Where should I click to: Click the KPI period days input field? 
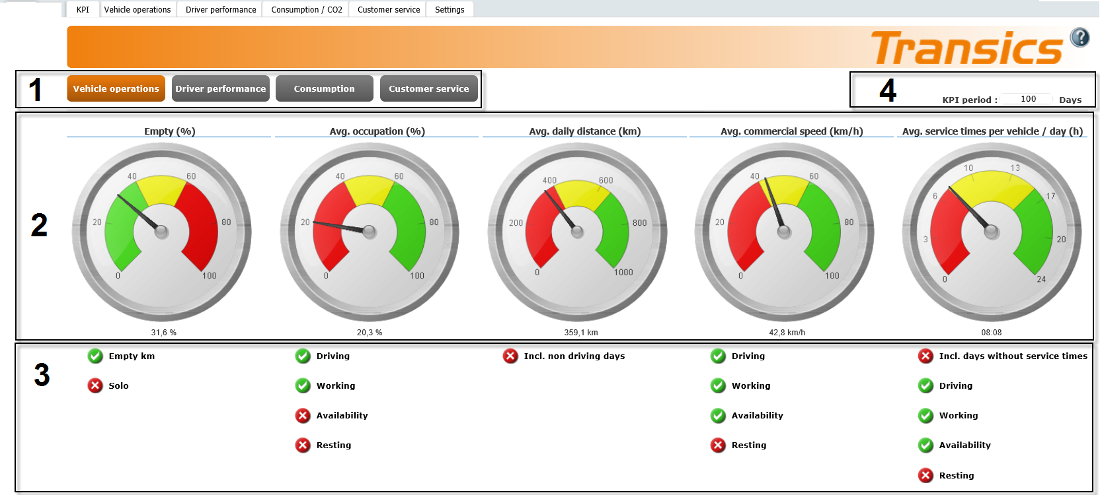1027,99
